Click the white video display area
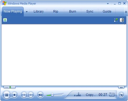The width and height of the screenshot is (128, 101). [64, 55]
